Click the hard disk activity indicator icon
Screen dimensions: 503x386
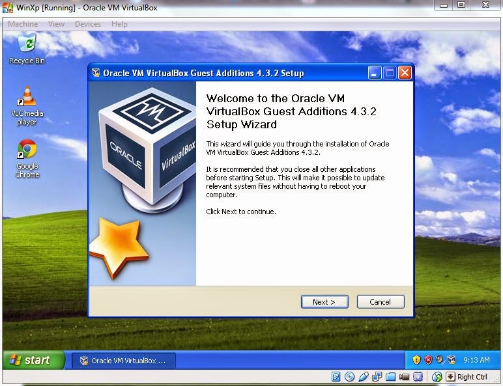336,377
